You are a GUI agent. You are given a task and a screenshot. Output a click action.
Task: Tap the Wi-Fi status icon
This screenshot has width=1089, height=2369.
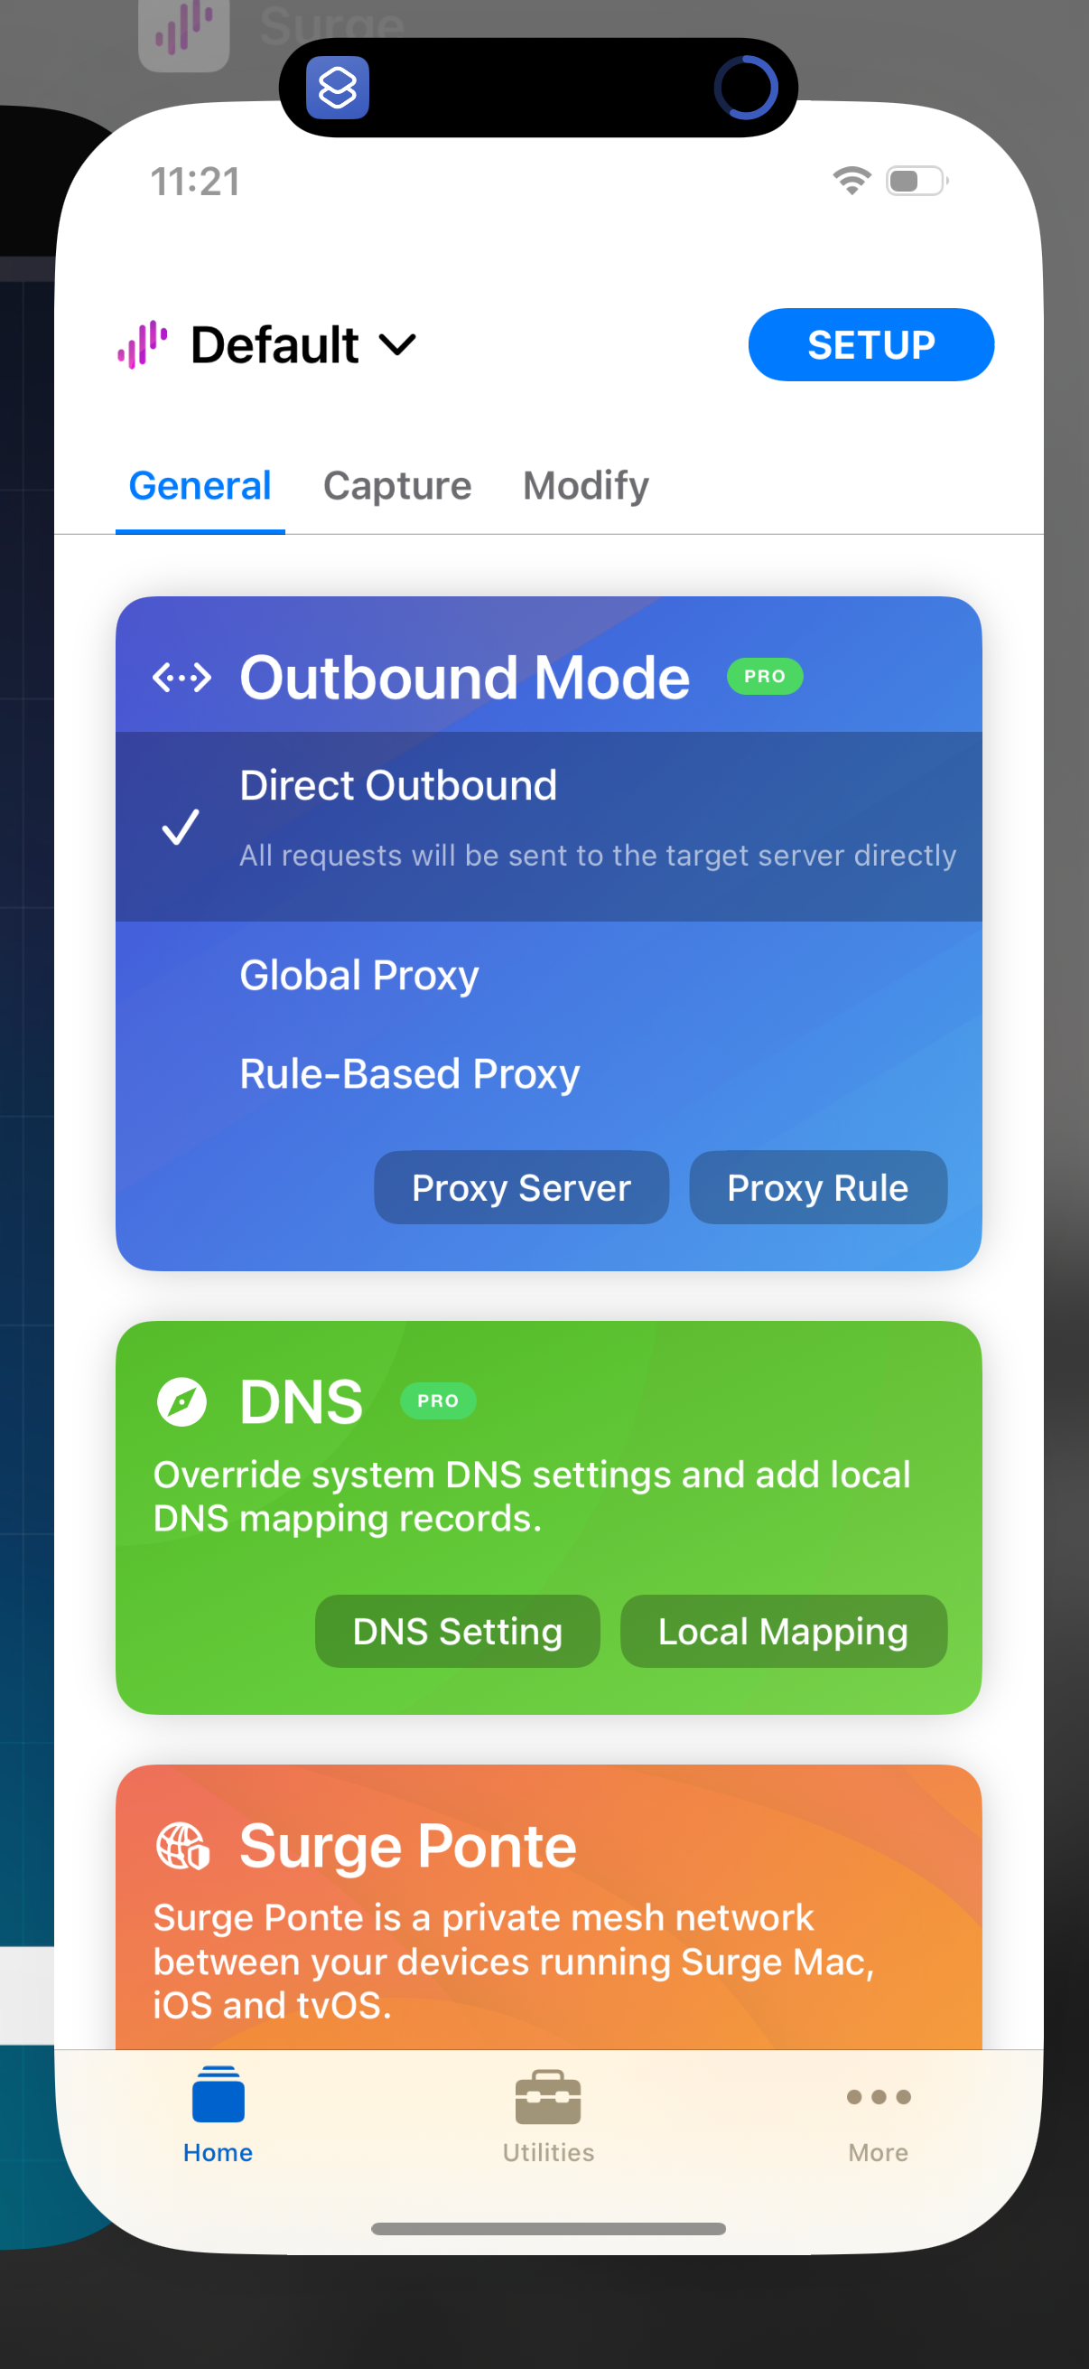(x=852, y=181)
